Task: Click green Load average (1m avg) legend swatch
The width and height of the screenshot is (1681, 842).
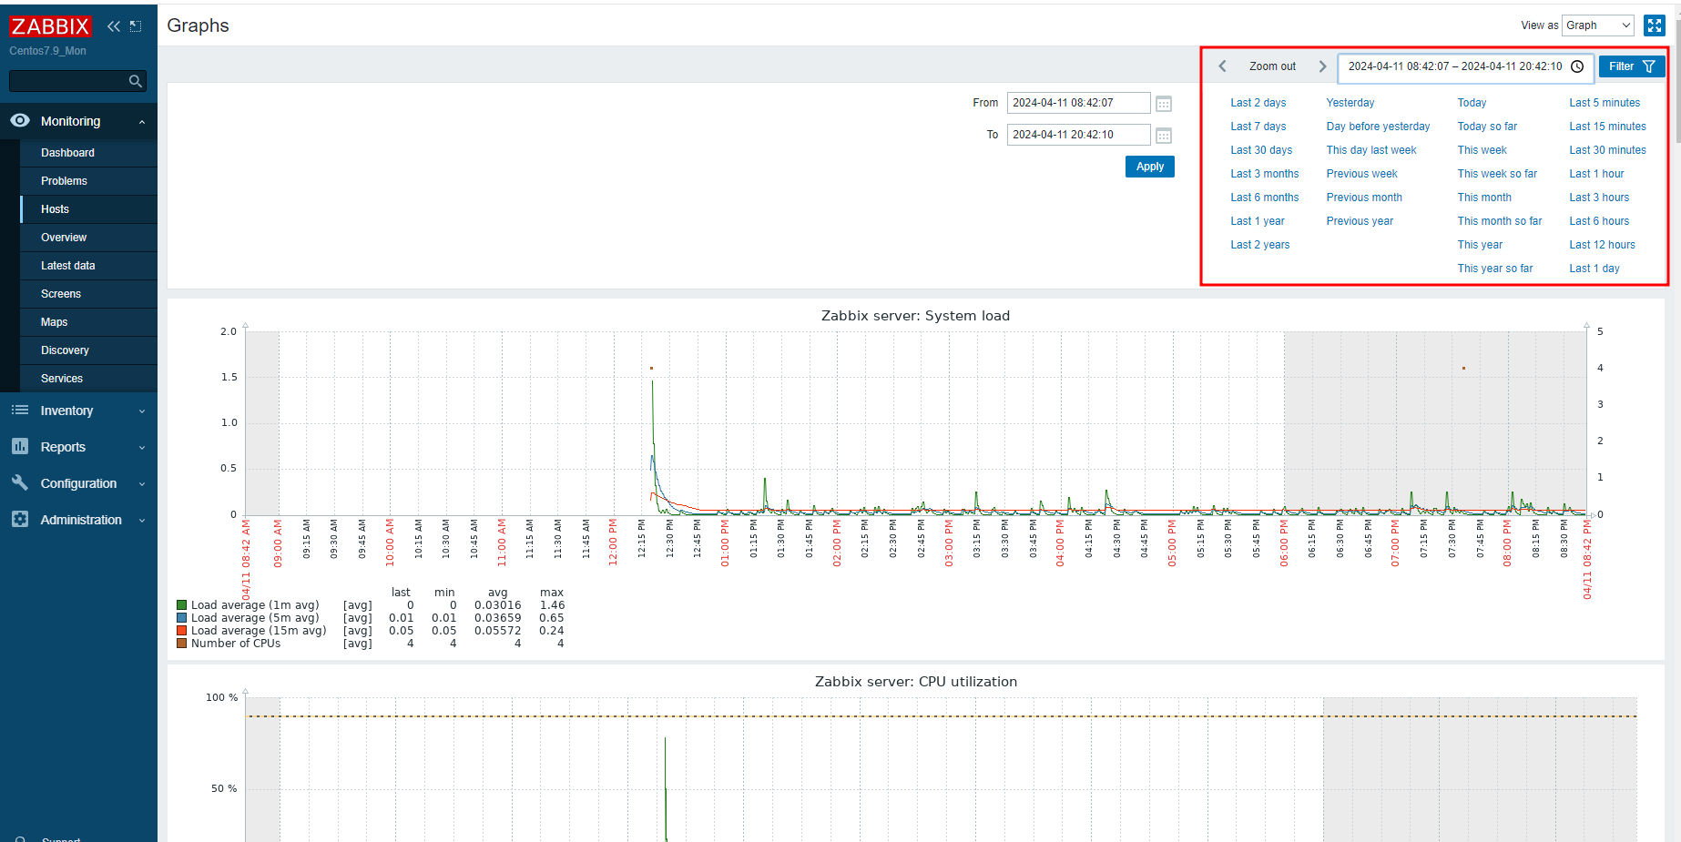Action: (x=181, y=604)
